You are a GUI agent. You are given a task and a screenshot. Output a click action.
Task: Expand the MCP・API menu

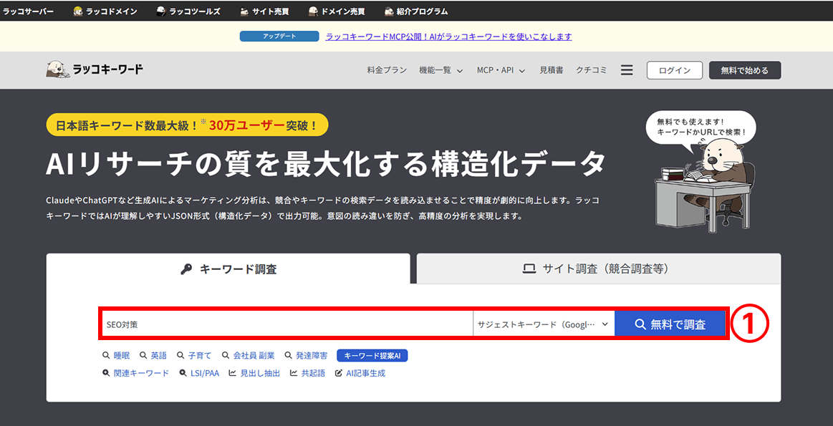click(501, 70)
